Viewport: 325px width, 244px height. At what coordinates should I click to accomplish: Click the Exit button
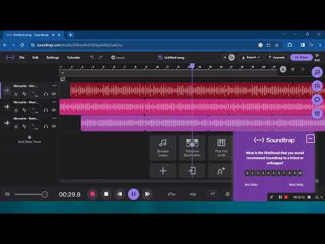[x=317, y=58]
